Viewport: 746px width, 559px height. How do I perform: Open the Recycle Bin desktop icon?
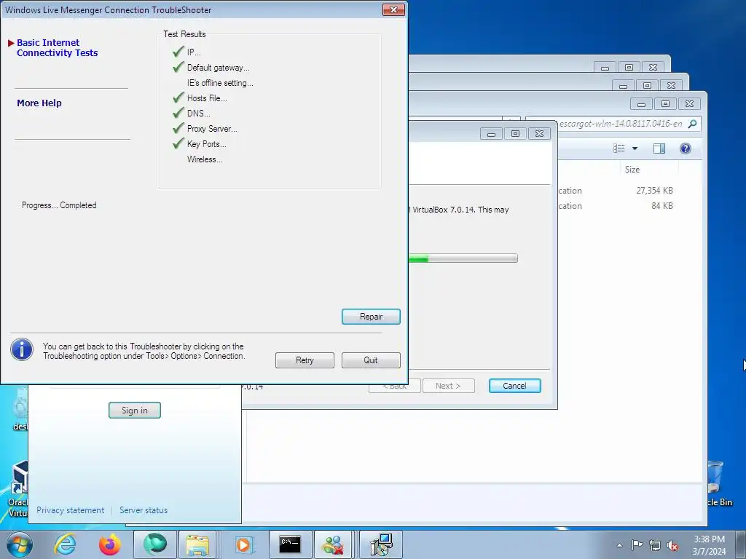point(718,483)
